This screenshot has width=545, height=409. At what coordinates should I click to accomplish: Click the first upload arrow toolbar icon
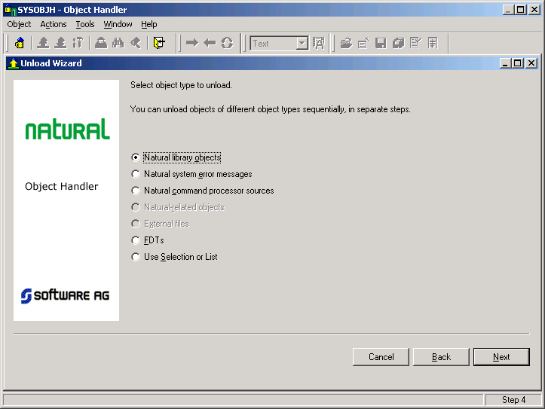coord(43,43)
